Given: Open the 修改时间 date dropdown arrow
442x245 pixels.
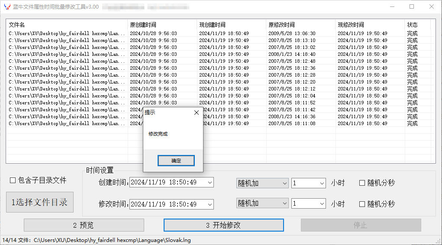Looking at the screenshot, I should coord(210,204).
